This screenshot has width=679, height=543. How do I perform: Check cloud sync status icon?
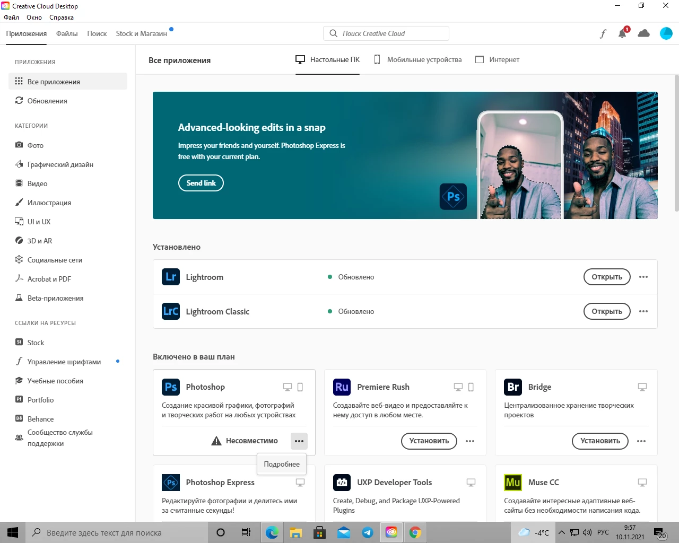(x=644, y=33)
